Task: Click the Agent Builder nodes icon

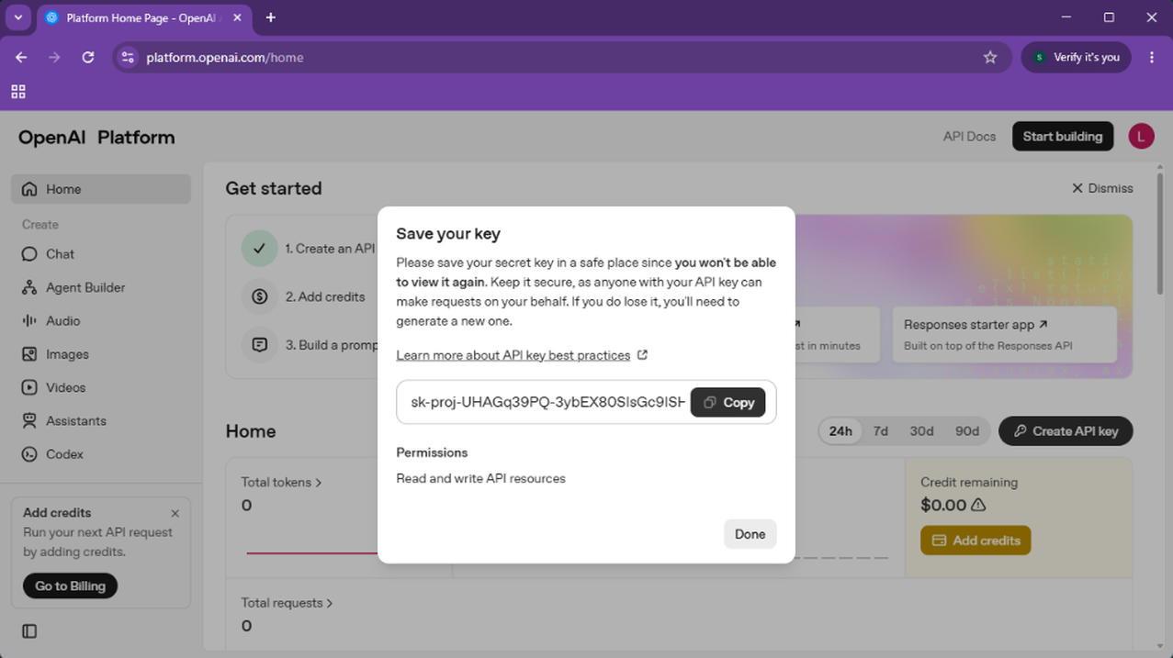Action: pos(29,287)
